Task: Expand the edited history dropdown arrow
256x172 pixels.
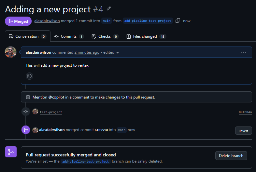Action: coord(118,53)
